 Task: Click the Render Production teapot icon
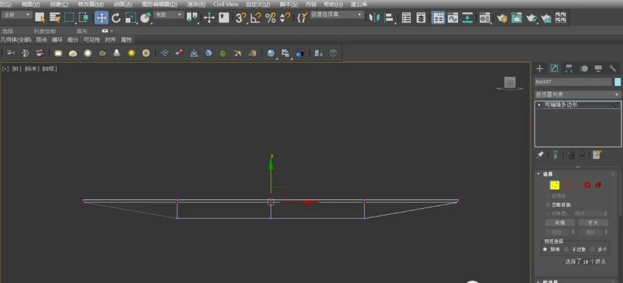[531, 17]
